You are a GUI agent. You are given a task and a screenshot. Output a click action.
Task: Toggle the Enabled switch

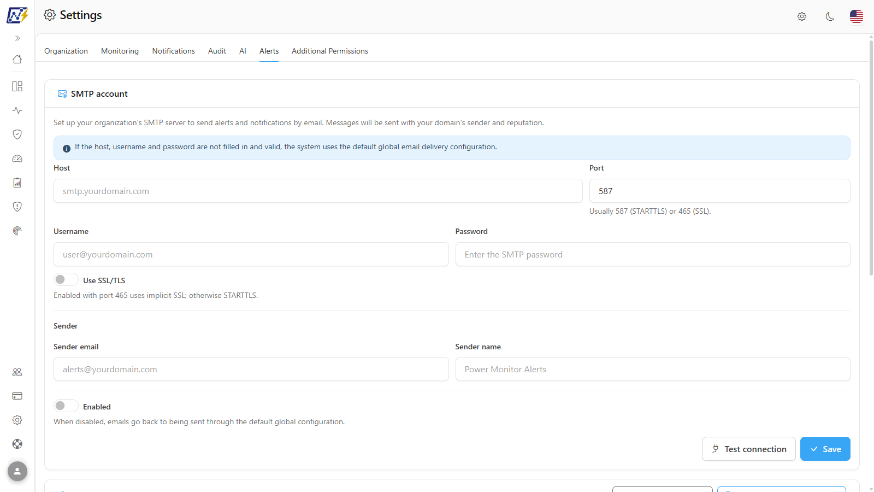pyautogui.click(x=66, y=406)
